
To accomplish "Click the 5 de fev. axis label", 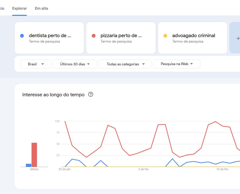I will click(143, 169).
